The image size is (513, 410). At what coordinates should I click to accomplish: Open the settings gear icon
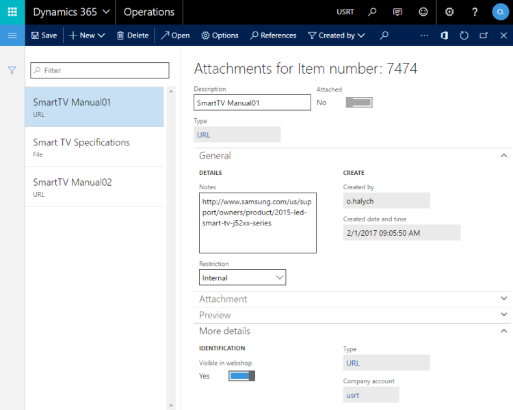tap(449, 12)
